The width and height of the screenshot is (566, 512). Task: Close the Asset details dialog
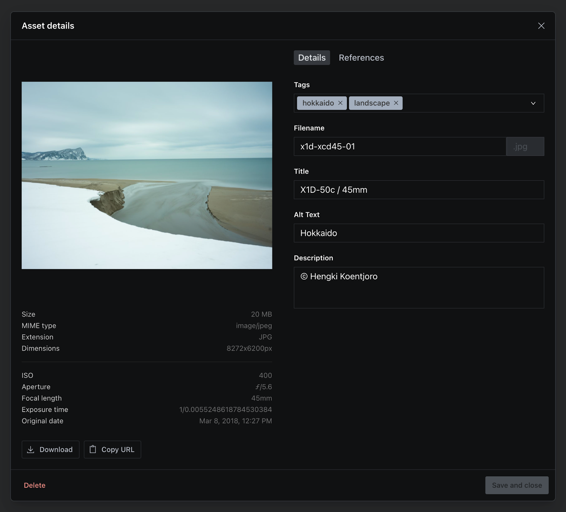pyautogui.click(x=541, y=25)
